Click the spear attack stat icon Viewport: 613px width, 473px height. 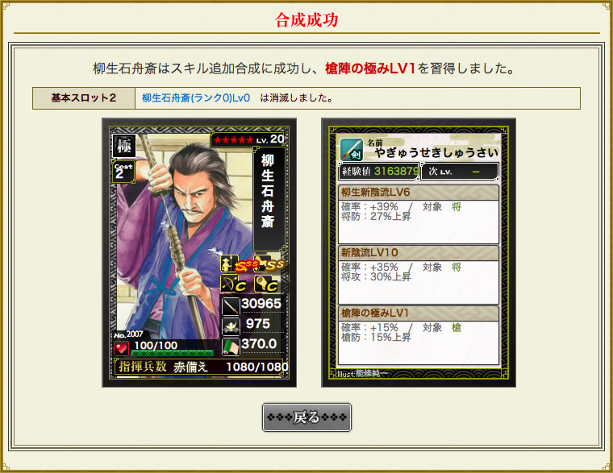(231, 306)
